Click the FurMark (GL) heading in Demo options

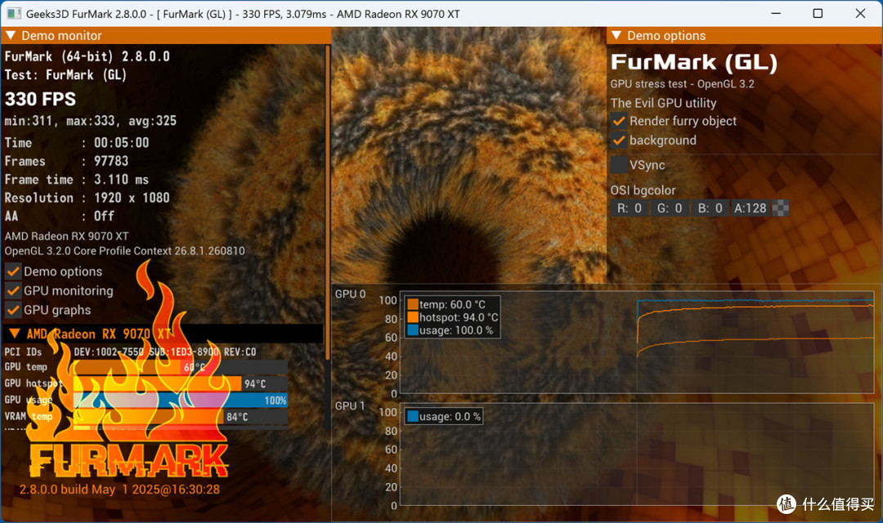tap(694, 62)
